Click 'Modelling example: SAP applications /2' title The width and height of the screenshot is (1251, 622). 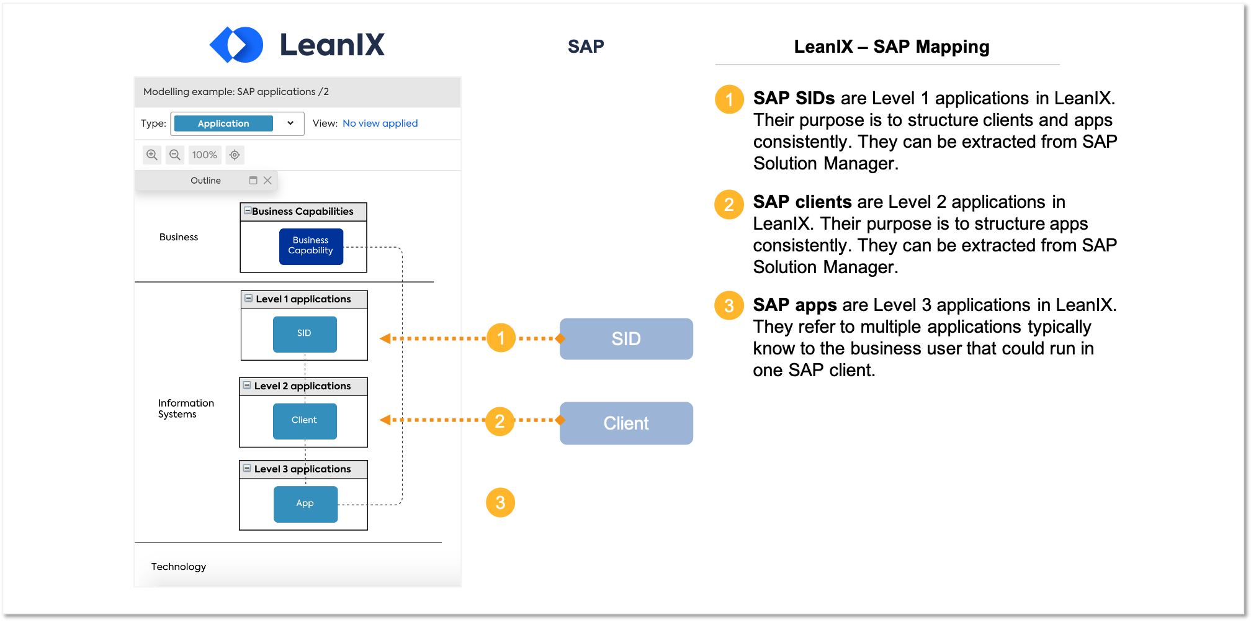pyautogui.click(x=236, y=92)
